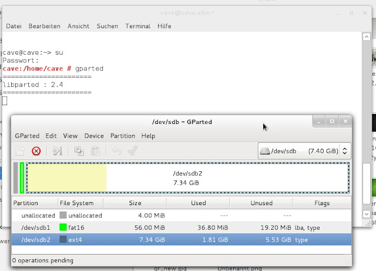Click the GParted window title bar
The height and width of the screenshot is (271, 376).
[182, 122]
